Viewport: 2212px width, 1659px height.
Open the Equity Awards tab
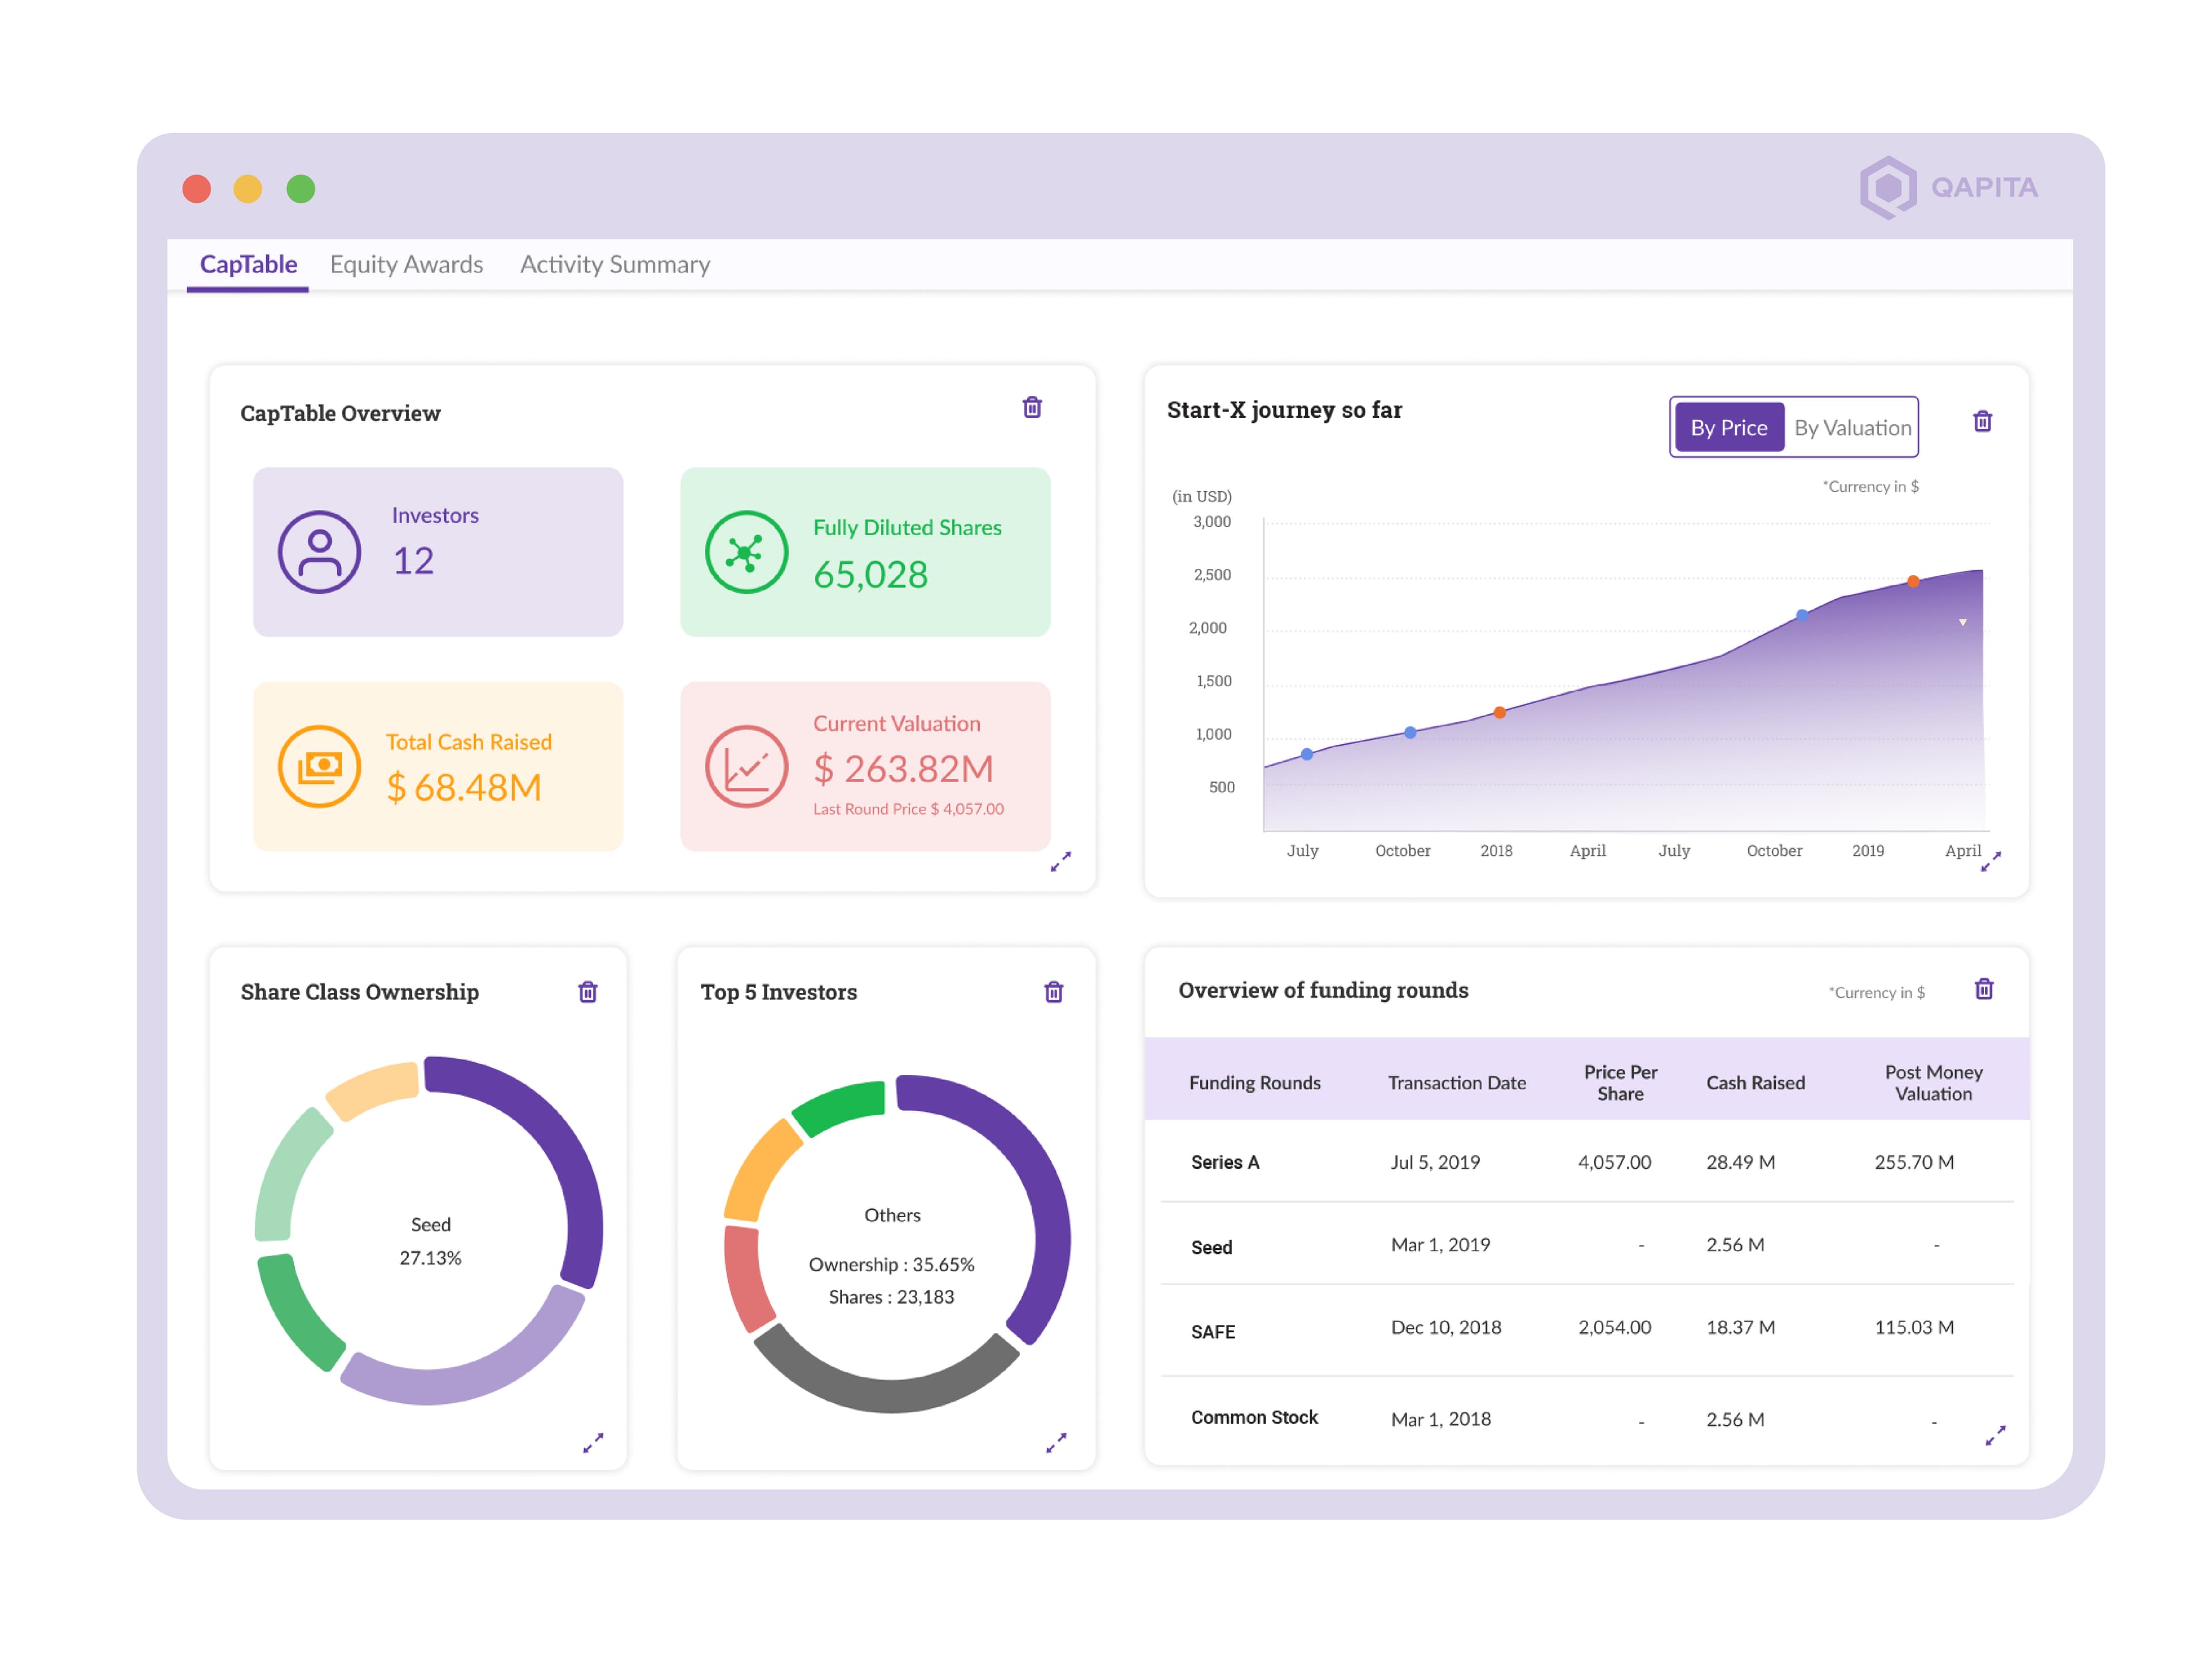tap(406, 264)
